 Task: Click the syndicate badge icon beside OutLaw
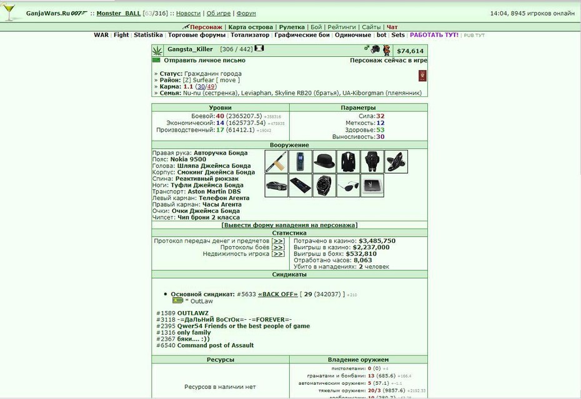[177, 300]
